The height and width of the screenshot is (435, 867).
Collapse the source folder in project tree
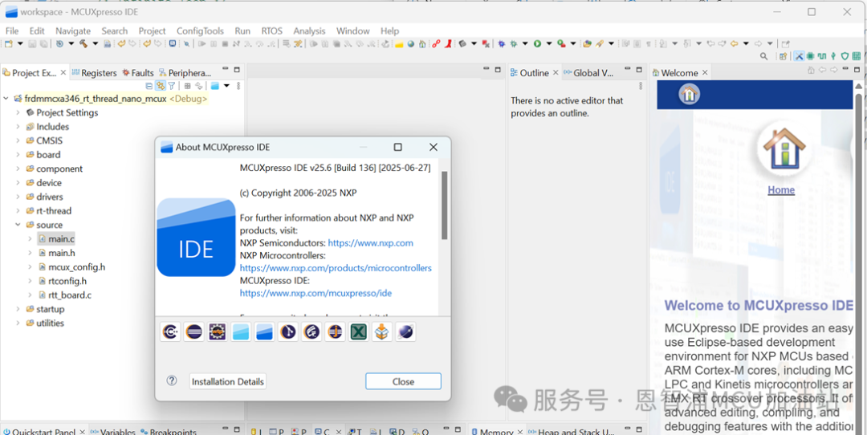point(18,226)
